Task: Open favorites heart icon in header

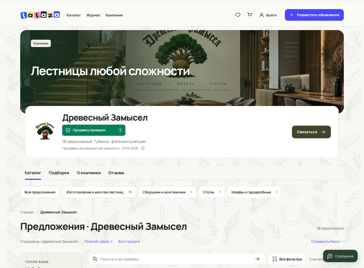Action: [x=238, y=15]
